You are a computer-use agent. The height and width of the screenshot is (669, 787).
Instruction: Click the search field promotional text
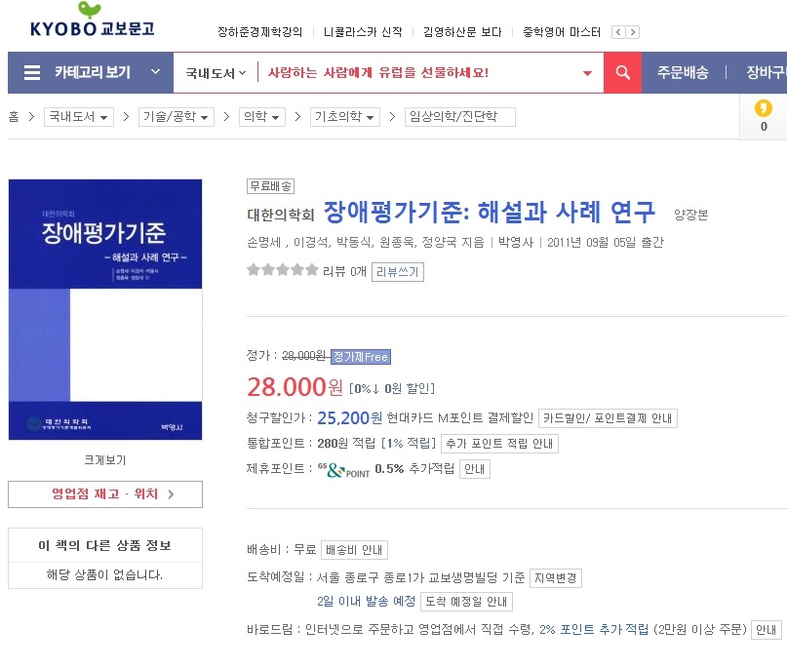click(378, 73)
